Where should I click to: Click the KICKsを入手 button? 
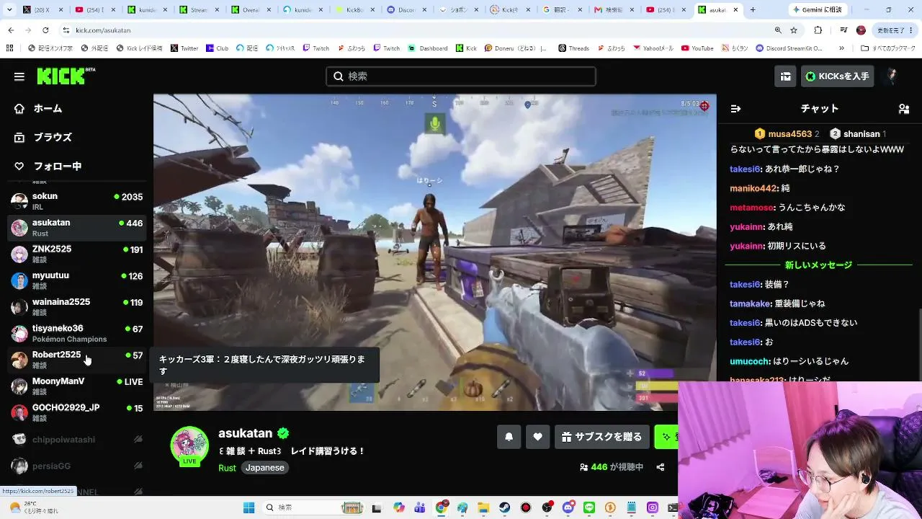pos(837,76)
